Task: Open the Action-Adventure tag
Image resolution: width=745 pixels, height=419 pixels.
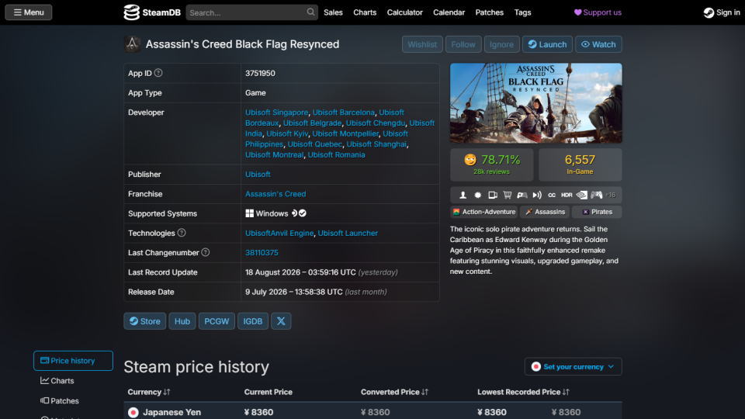Action: (x=483, y=212)
